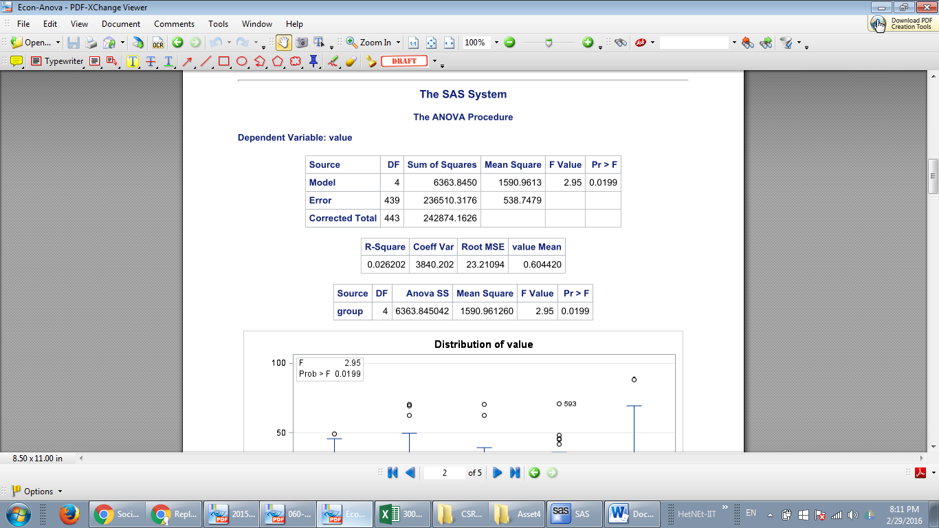Adjust the zoom level slider

point(550,43)
